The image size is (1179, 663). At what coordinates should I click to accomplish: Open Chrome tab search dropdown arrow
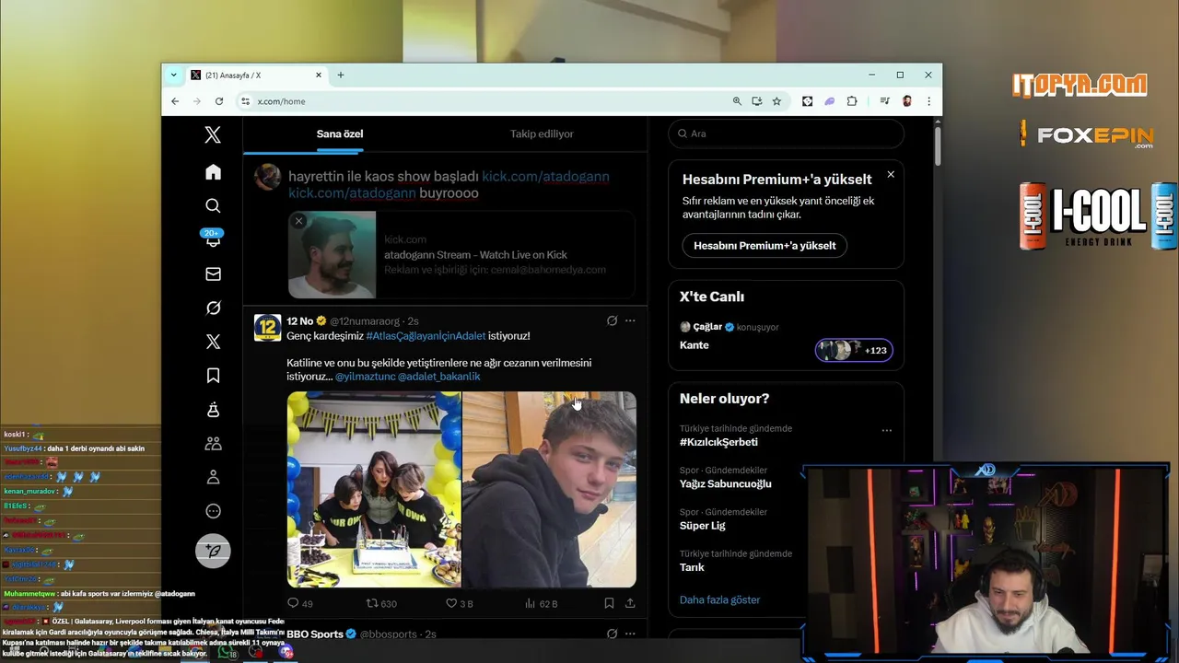point(173,75)
